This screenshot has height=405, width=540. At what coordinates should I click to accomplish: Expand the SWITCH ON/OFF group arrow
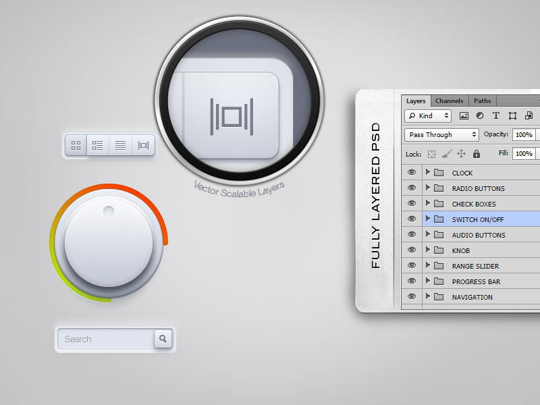click(x=428, y=218)
